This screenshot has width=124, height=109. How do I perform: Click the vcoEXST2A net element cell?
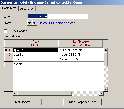[x=81, y=59]
